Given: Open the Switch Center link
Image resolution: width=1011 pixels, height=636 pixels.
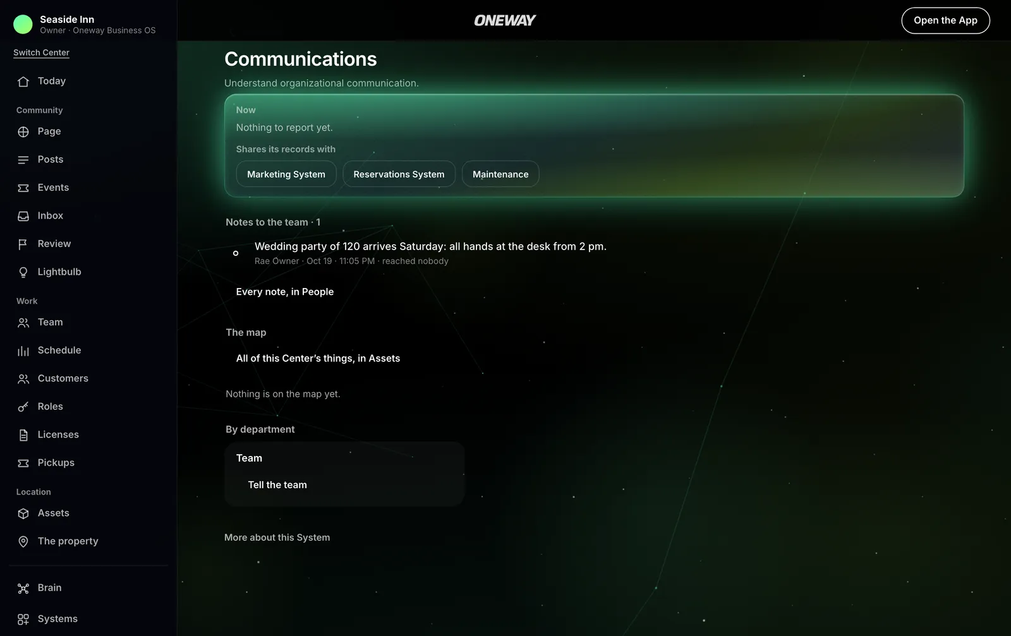Looking at the screenshot, I should coord(41,52).
